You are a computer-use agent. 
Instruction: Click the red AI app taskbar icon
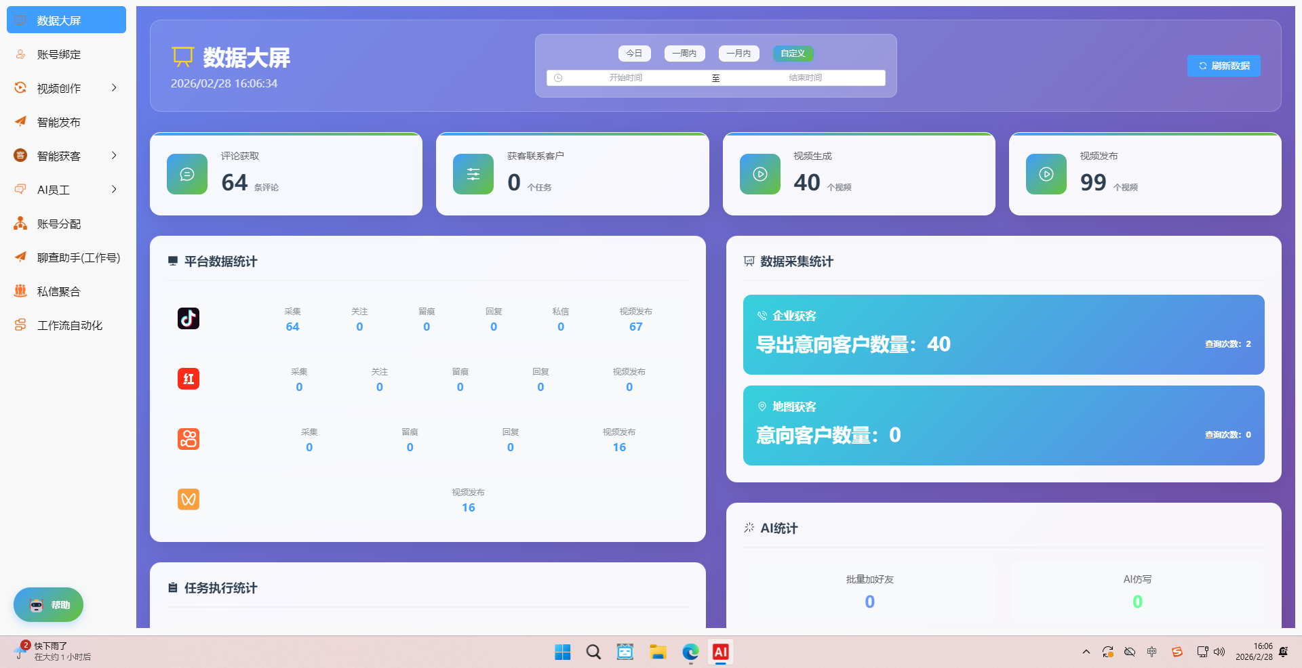pos(720,652)
